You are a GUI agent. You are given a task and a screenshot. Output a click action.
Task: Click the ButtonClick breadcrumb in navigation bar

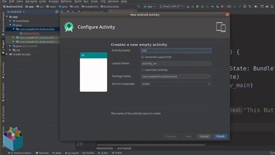tap(13, 6)
